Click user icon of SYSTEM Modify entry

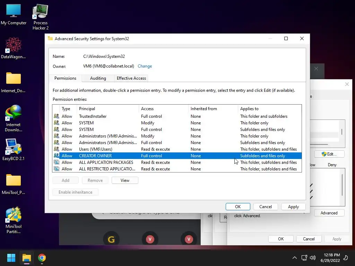pyautogui.click(x=57, y=123)
